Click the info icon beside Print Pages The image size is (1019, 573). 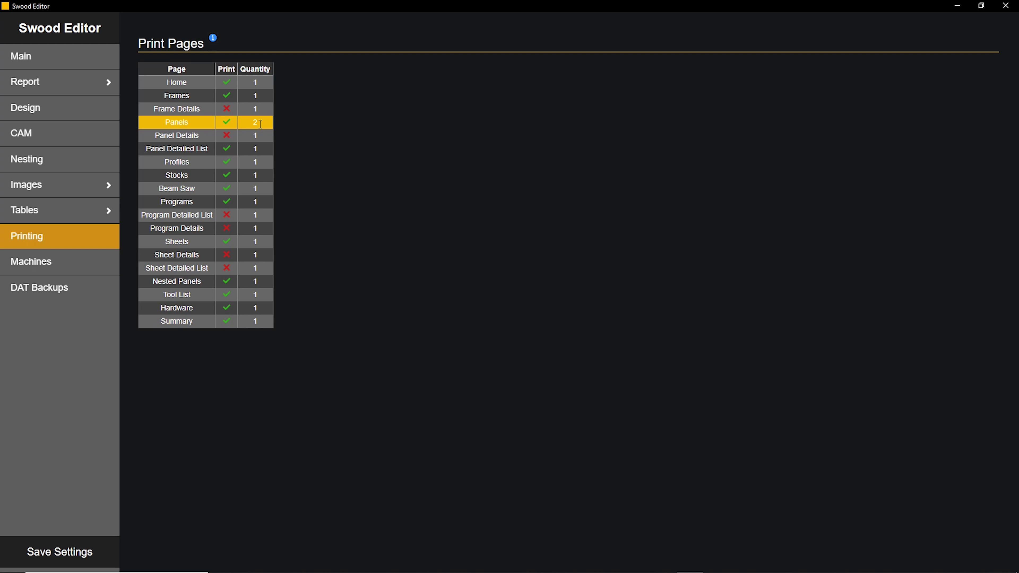pos(213,38)
